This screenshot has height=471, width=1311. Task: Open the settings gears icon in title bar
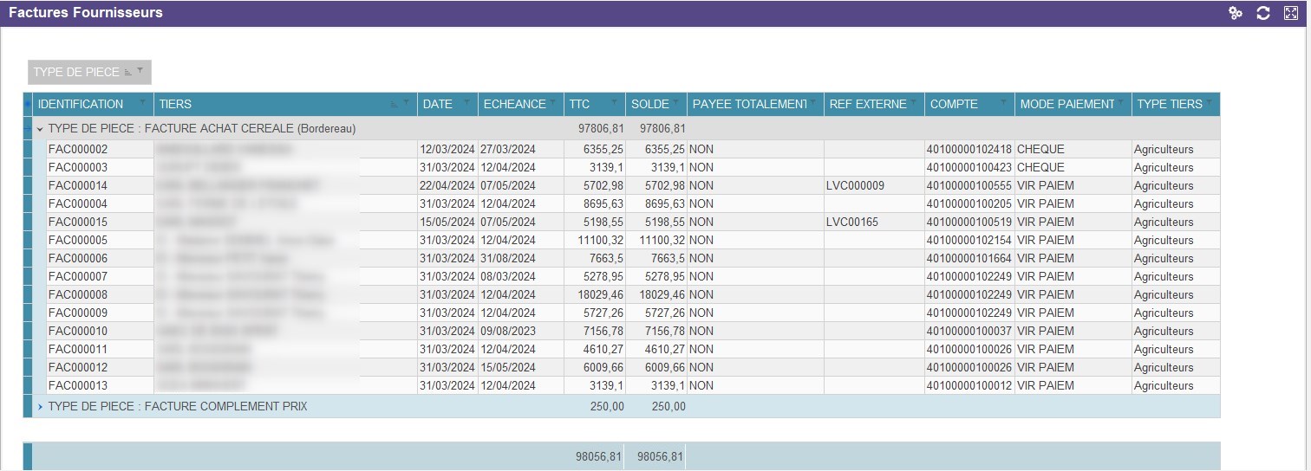tap(1236, 13)
